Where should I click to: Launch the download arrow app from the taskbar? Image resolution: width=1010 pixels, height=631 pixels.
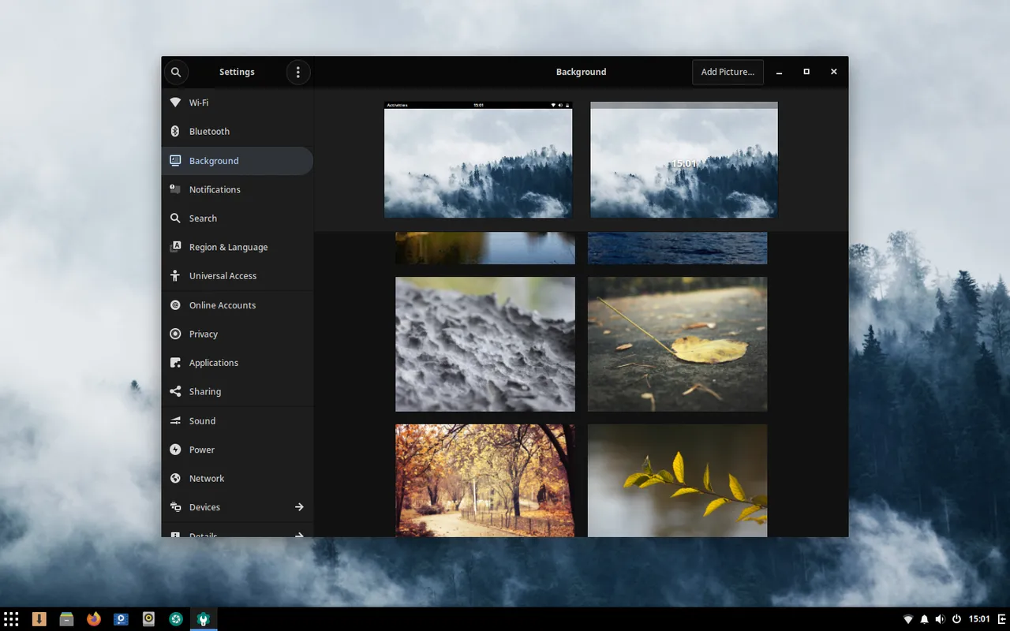[x=39, y=619]
